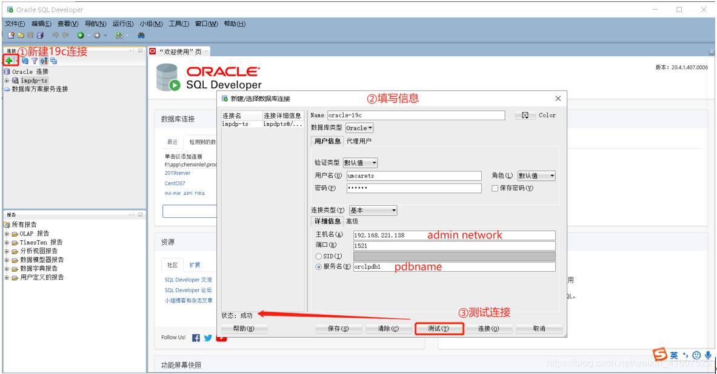Open the 验证类型 默认值 dropdown
Screen dimensions: 717x374
(x=361, y=163)
